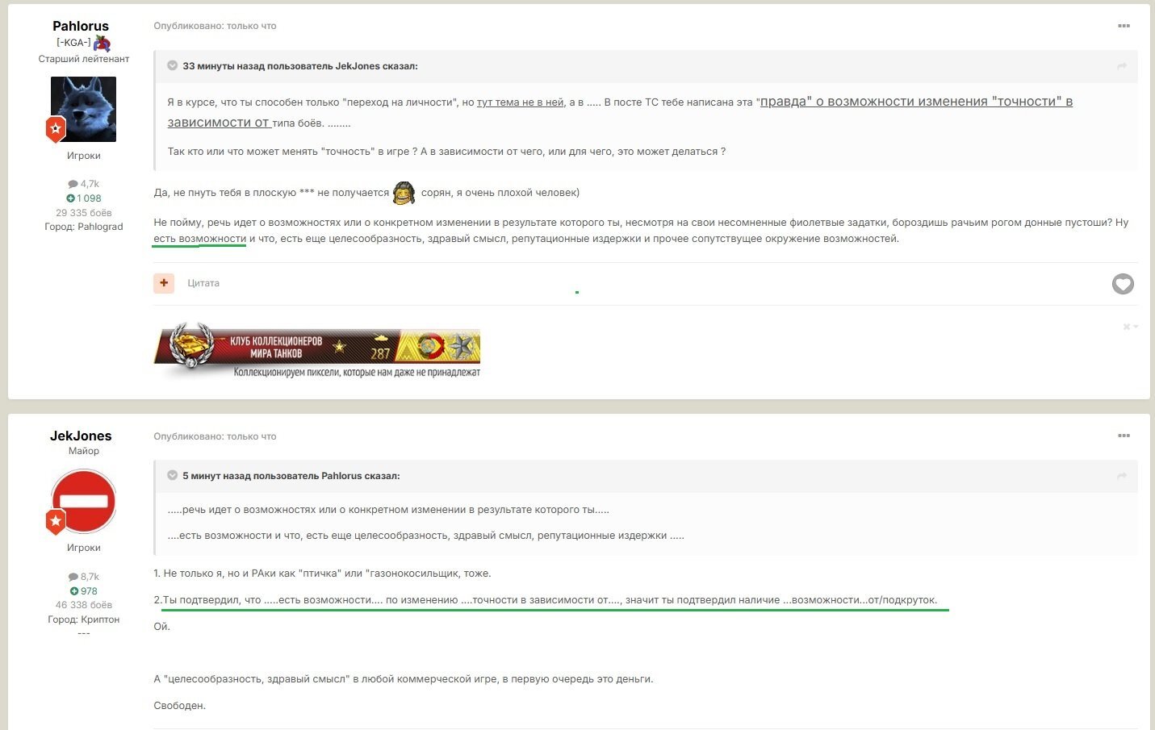1155x730 pixels.
Task: Like Pahlorus post with heart icon
Action: pos(1123,284)
